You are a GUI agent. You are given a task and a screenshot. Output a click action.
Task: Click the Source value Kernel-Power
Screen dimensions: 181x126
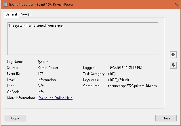click(x=48, y=68)
